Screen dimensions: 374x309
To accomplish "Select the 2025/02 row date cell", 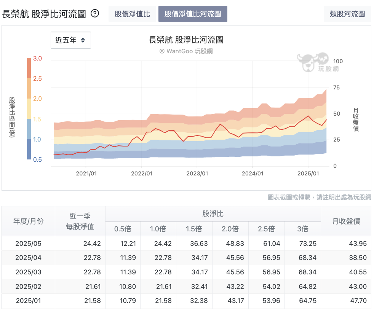I will coord(29,287).
